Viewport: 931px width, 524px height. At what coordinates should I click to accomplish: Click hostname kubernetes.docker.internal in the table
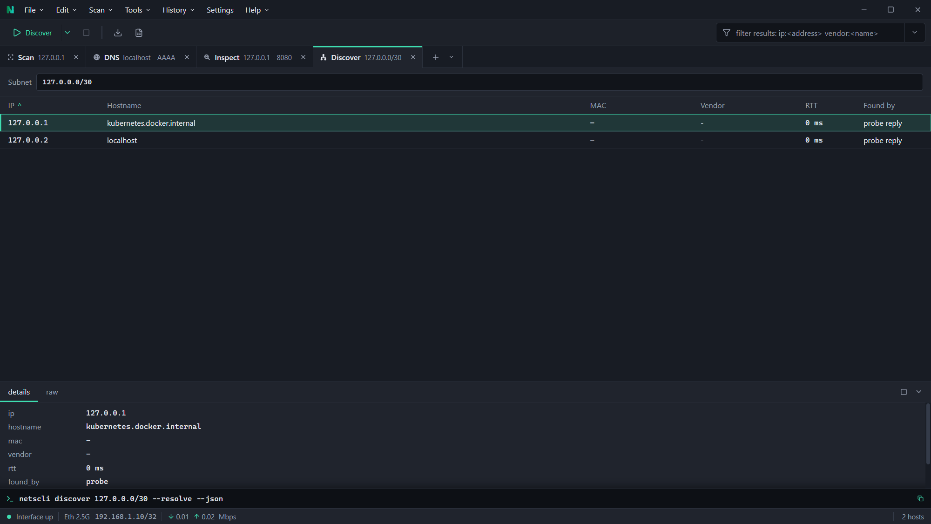pos(151,123)
